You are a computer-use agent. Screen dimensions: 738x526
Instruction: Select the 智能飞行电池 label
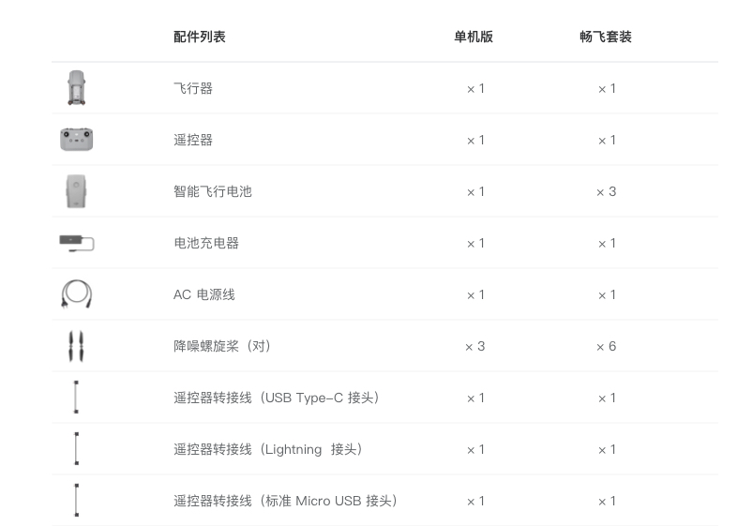pyautogui.click(x=213, y=191)
